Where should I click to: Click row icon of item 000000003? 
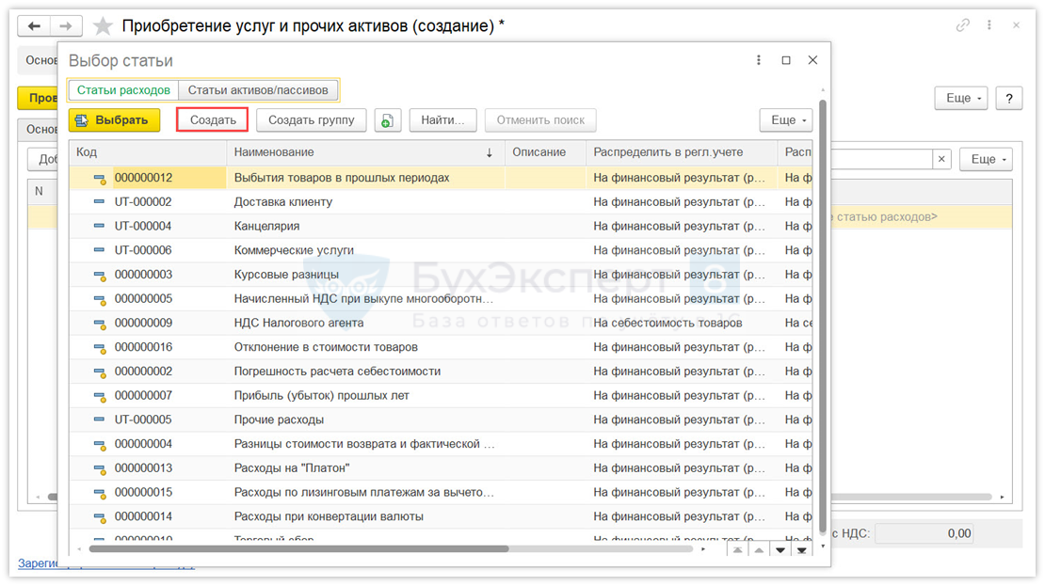pos(99,275)
